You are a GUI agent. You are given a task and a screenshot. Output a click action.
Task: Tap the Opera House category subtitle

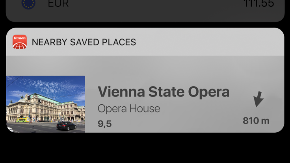pyautogui.click(x=129, y=109)
